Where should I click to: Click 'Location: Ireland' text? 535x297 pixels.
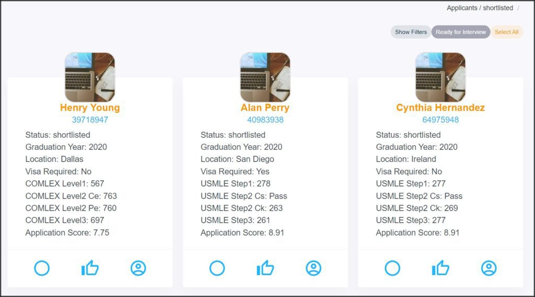(406, 159)
